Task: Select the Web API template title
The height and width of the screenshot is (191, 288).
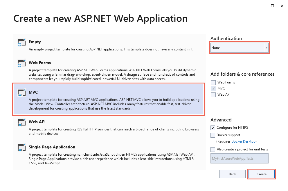Action: (37, 122)
